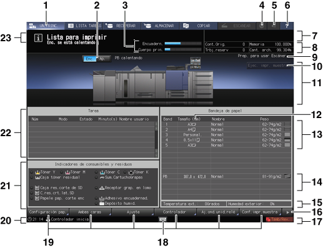323x248 pixels.
Task: Click the Estado column header in Tarea
Action: (86, 119)
